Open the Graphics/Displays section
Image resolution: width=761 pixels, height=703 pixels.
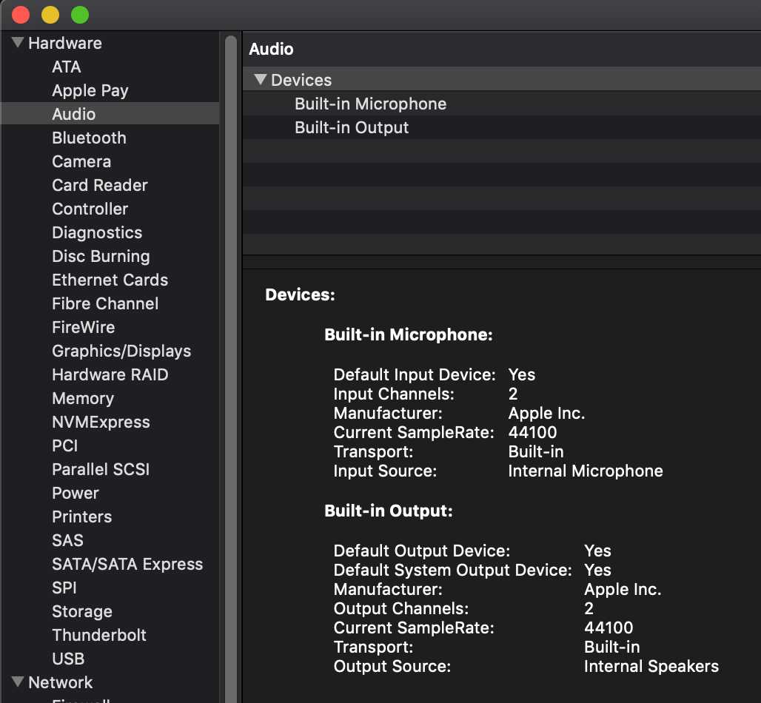pos(121,351)
